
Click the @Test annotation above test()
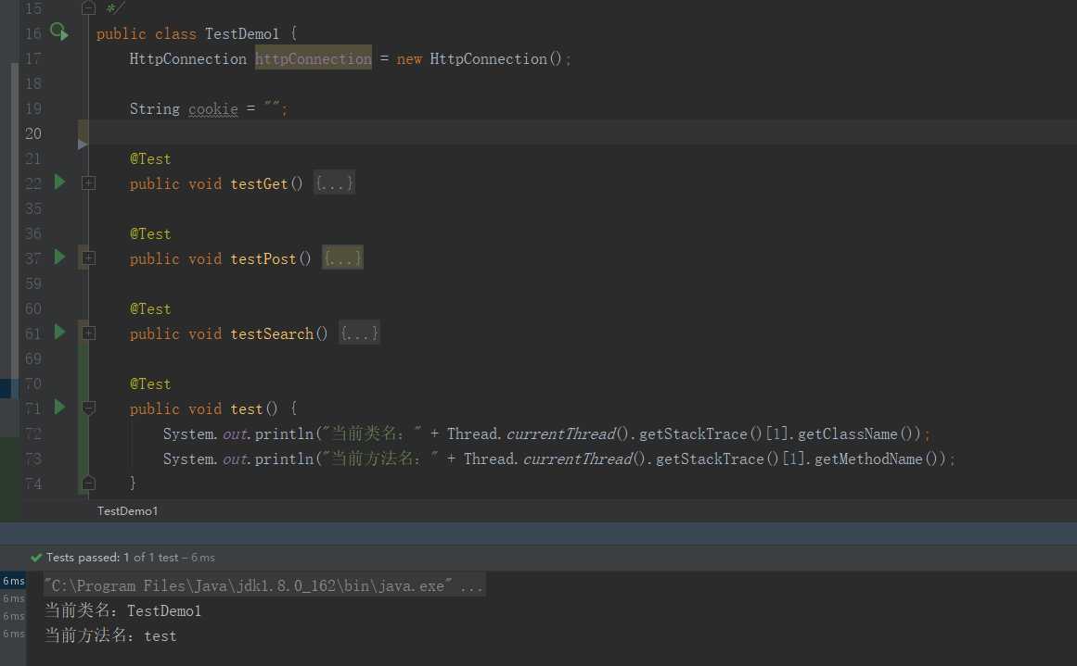[x=150, y=384]
